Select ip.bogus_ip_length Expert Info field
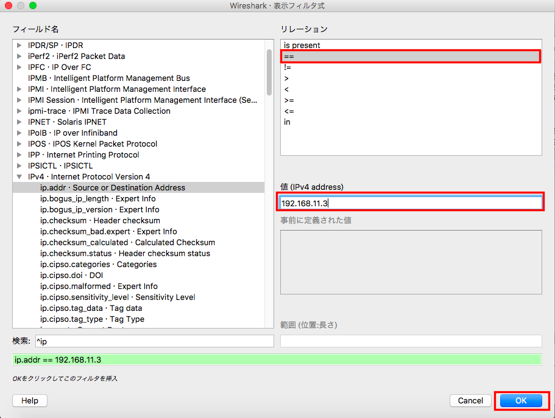The image size is (555, 418). click(138, 199)
